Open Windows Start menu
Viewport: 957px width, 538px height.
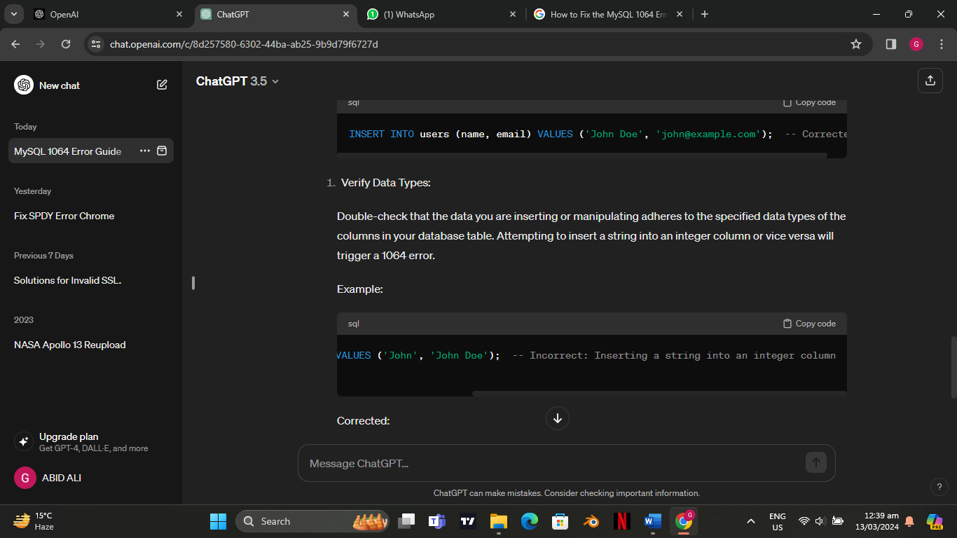coord(218,521)
